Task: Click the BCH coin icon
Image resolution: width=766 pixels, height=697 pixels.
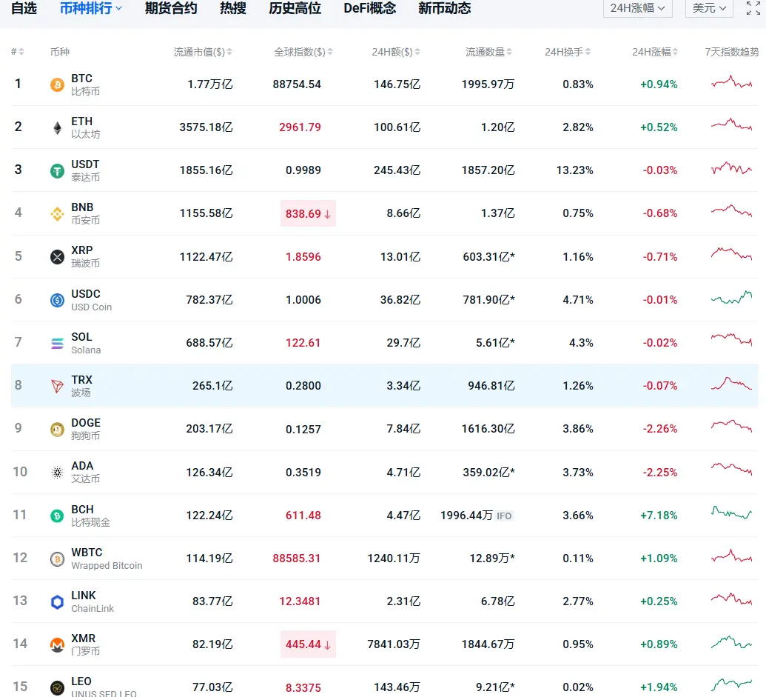Action: (x=57, y=516)
